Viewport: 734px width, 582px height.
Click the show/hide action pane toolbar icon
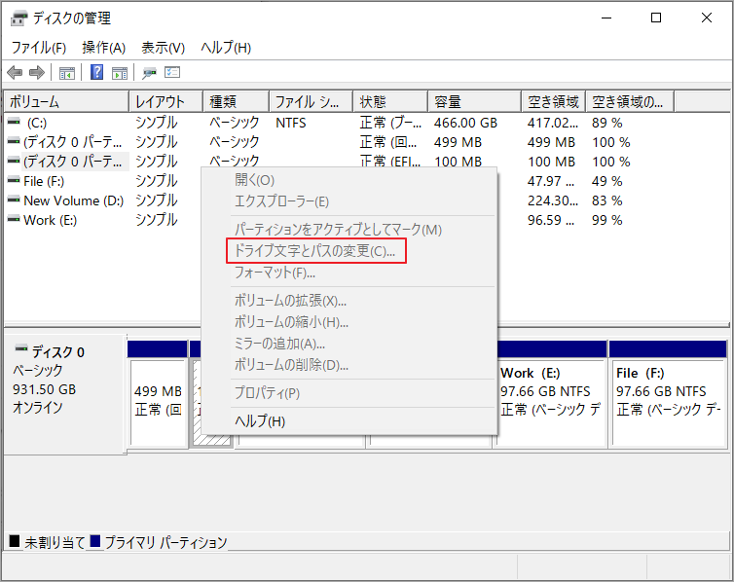point(120,73)
